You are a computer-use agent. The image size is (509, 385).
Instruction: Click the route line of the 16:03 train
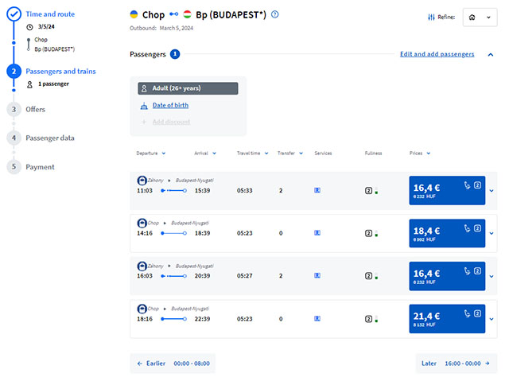(173, 276)
